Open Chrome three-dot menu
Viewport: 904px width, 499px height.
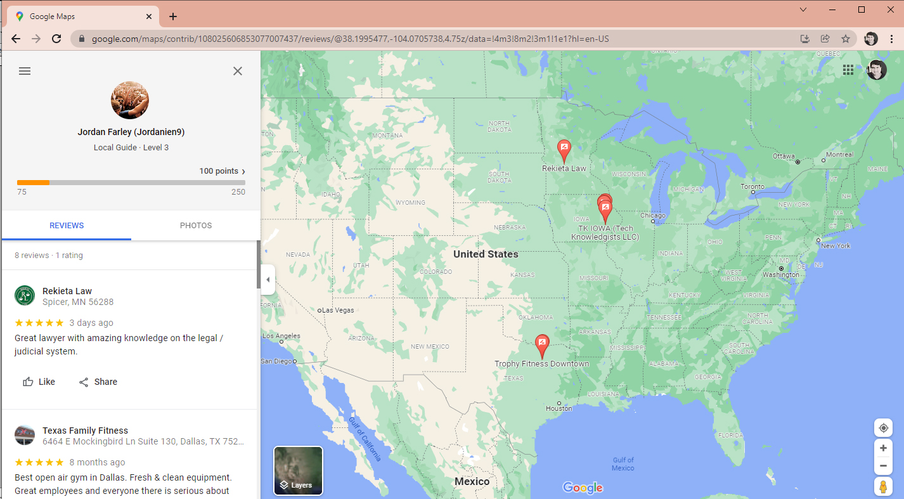pyautogui.click(x=891, y=39)
